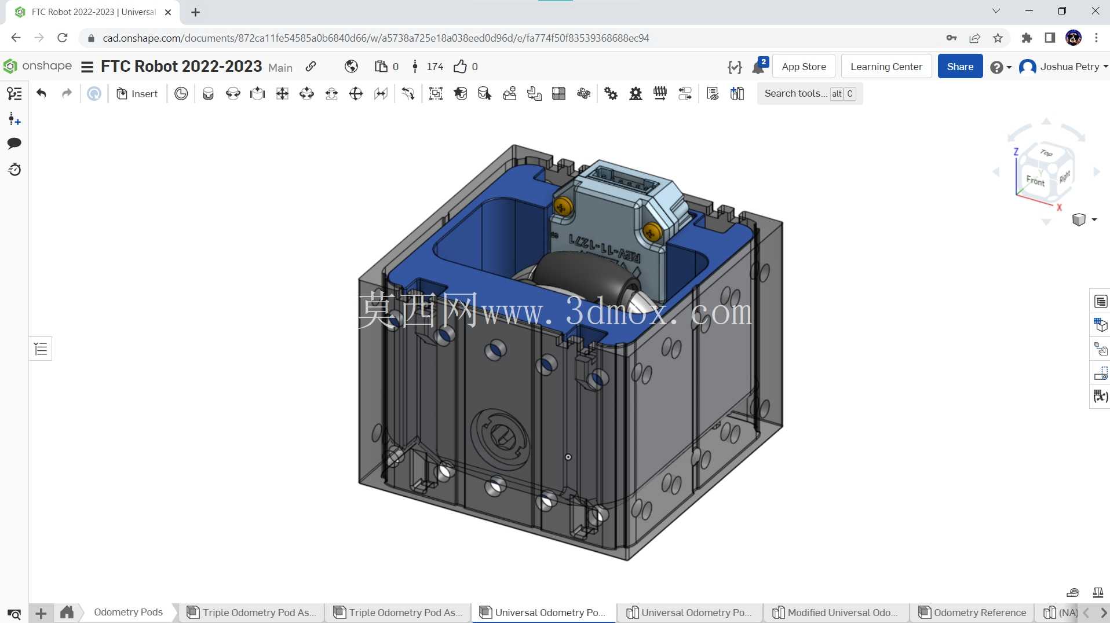Select the Tangent mate tool

tap(408, 94)
